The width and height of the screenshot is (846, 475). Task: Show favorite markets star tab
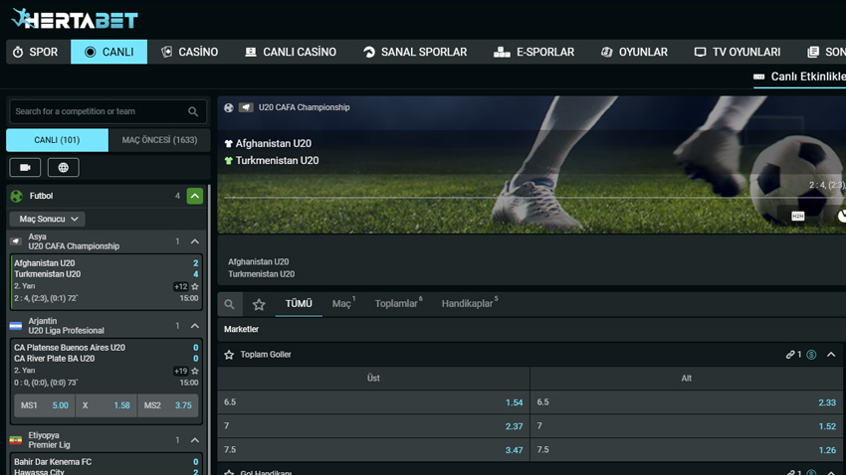point(259,304)
